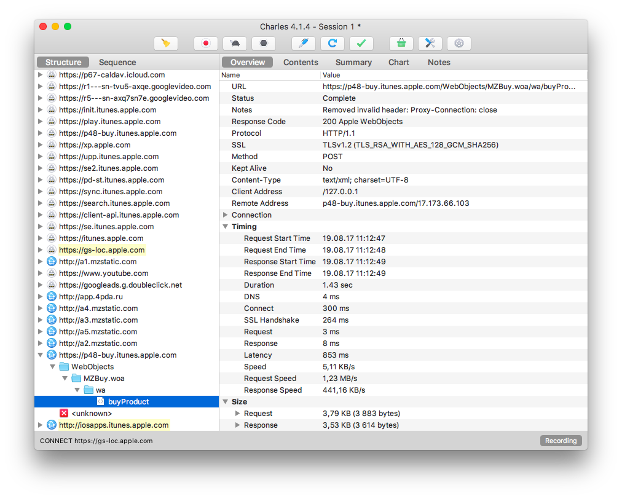This screenshot has width=622, height=499.
Task: Open the Chart tab
Action: pyautogui.click(x=399, y=62)
